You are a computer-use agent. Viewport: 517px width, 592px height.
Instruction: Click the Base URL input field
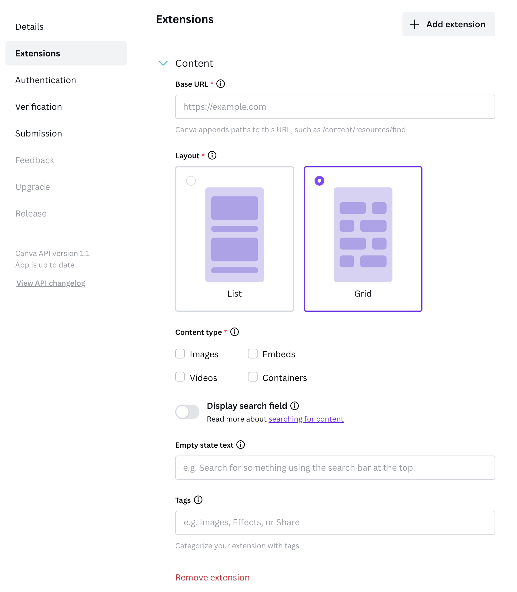335,107
